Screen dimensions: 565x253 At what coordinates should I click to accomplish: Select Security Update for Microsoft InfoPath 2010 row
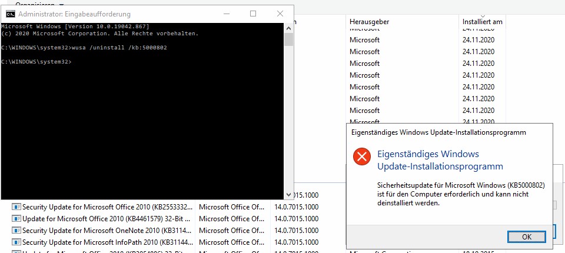107,242
